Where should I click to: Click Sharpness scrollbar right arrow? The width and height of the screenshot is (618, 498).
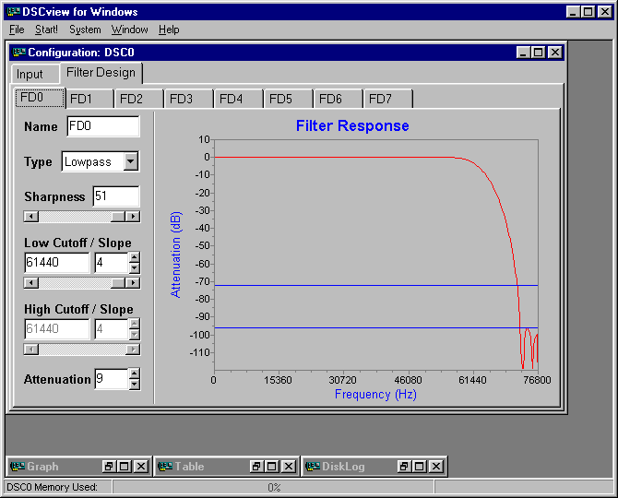pos(133,217)
